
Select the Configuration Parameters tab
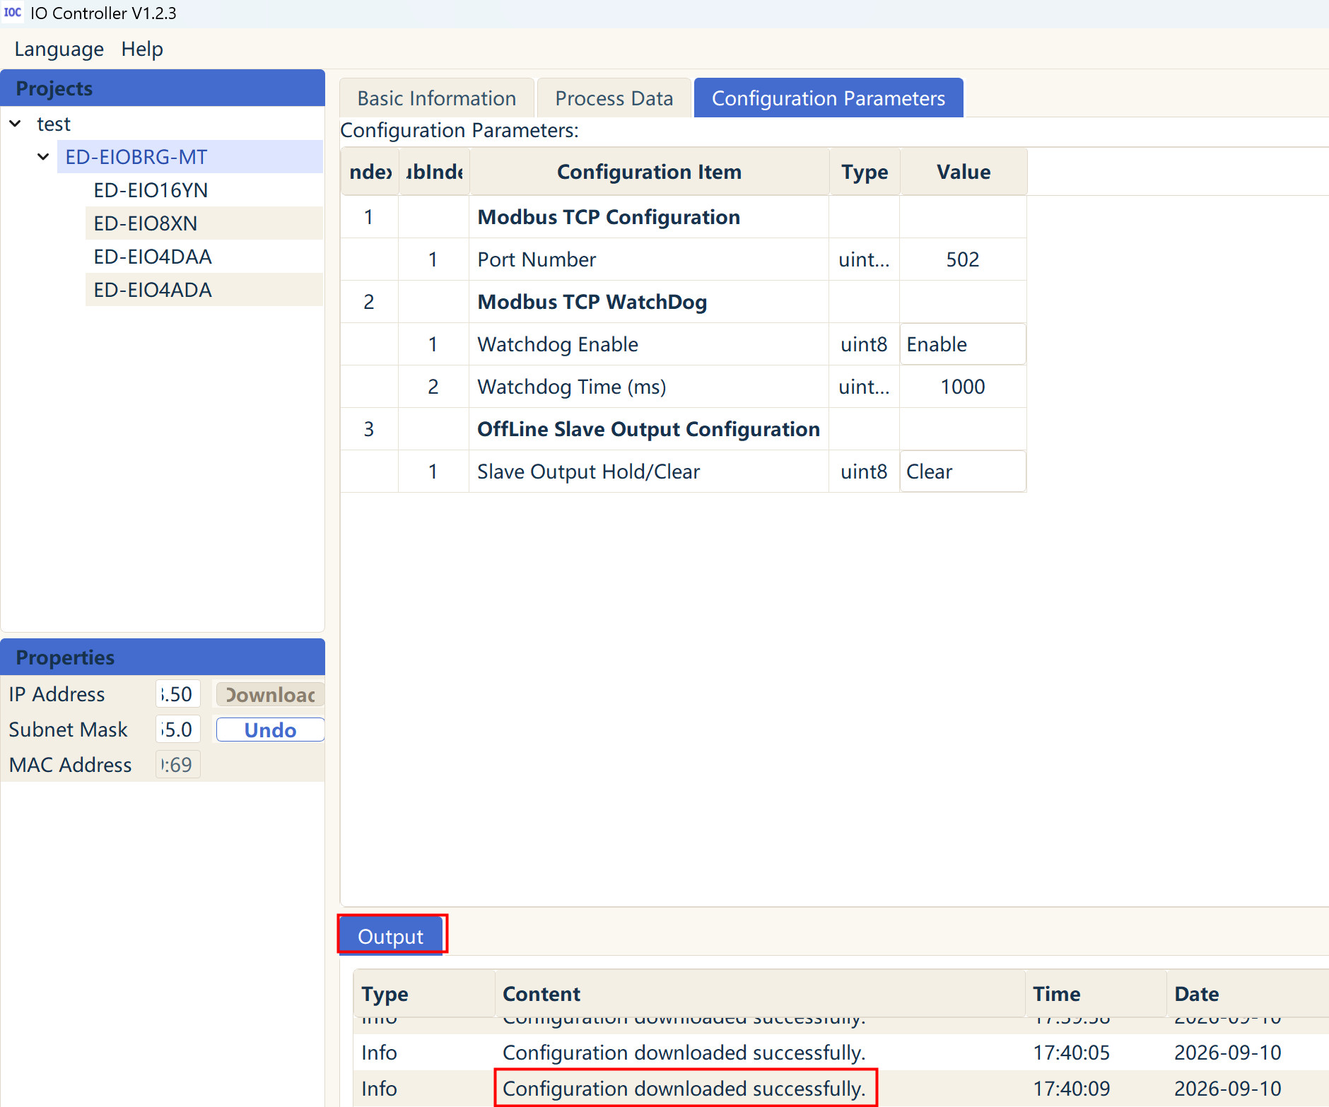(x=829, y=98)
